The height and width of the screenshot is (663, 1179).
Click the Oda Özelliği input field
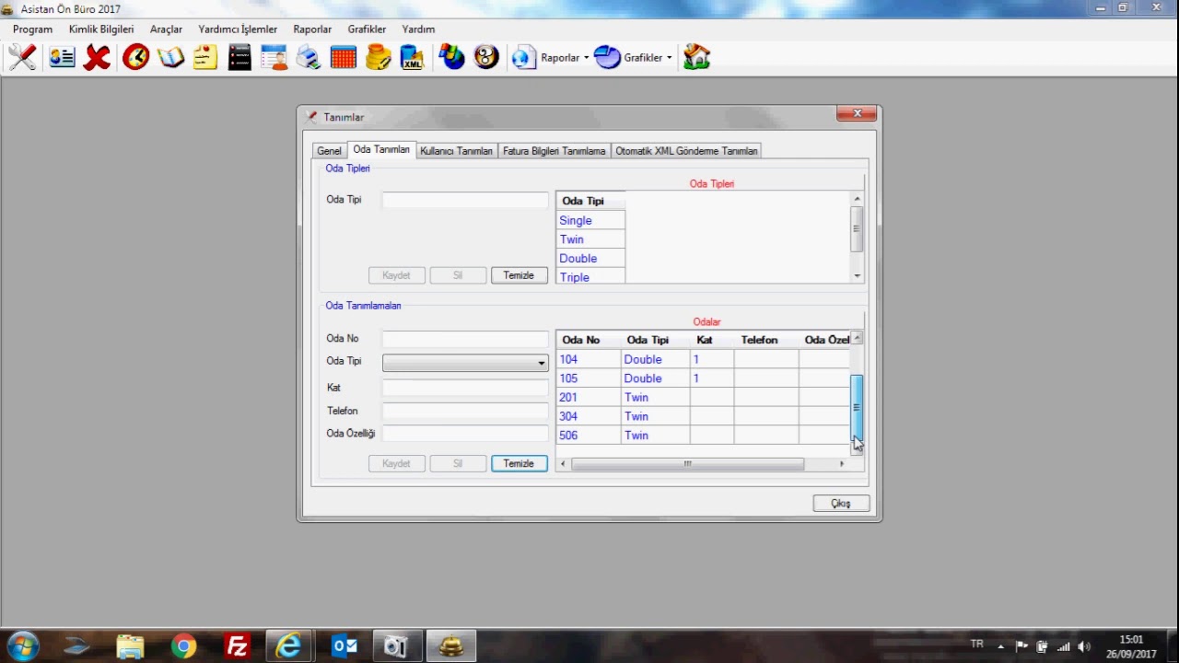click(x=465, y=434)
